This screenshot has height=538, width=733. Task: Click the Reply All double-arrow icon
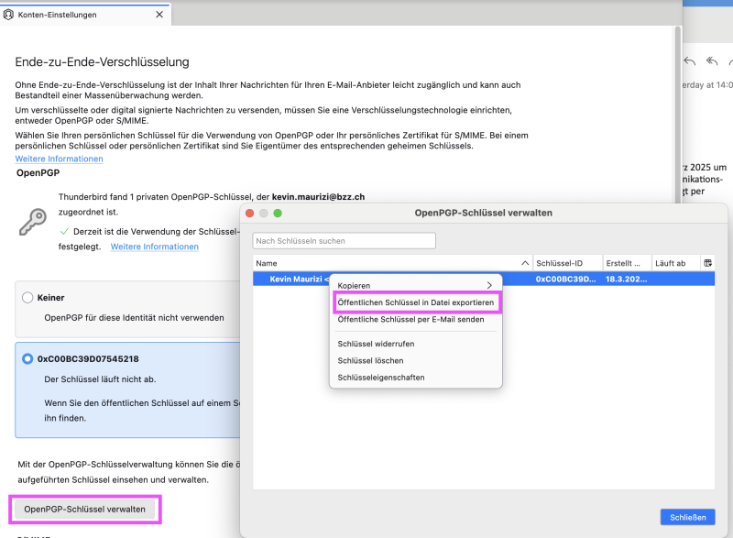pyautogui.click(x=711, y=61)
